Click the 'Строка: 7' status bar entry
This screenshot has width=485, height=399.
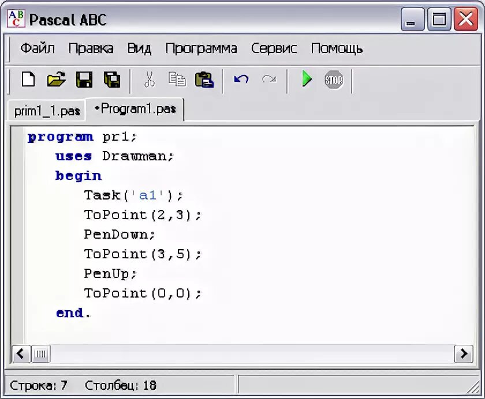tap(38, 385)
